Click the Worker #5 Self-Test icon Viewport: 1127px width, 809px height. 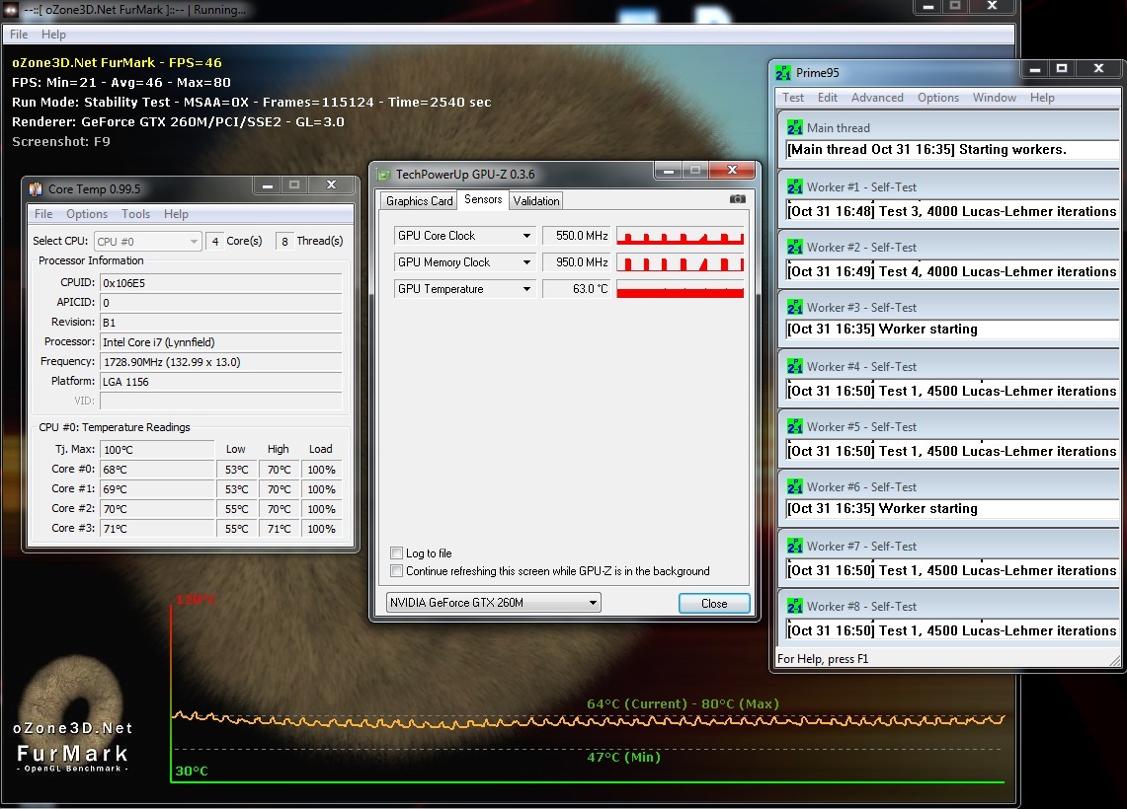tap(795, 426)
